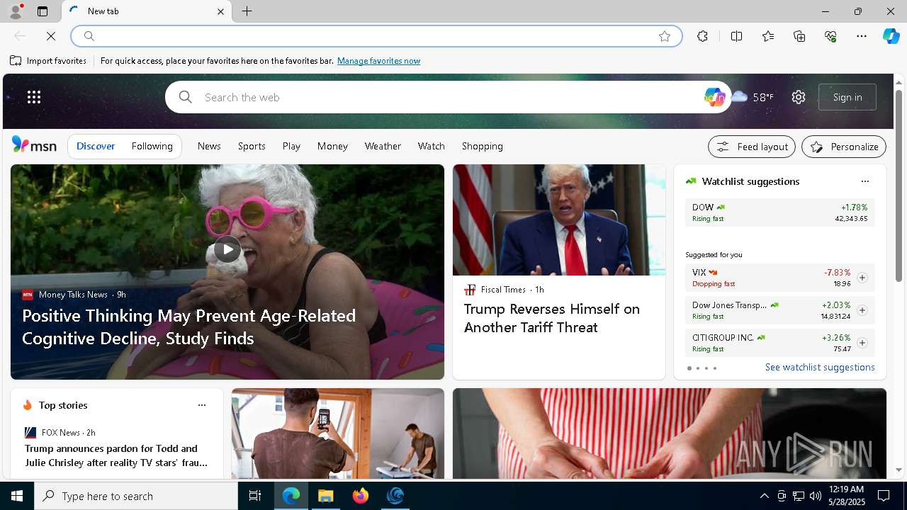Image resolution: width=907 pixels, height=510 pixels.
Task: Open the News section
Action: click(x=209, y=146)
